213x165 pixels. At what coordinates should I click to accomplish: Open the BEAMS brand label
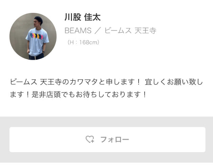[x=78, y=30]
